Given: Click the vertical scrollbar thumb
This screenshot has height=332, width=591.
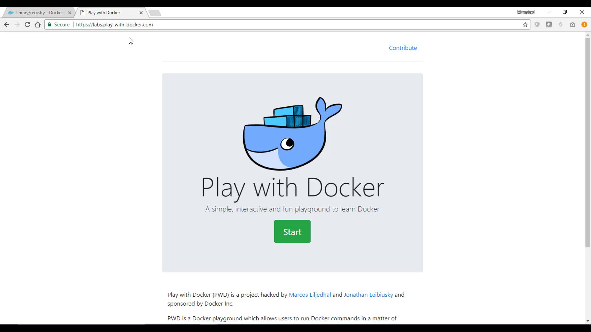Looking at the screenshot, I should coord(588,141).
